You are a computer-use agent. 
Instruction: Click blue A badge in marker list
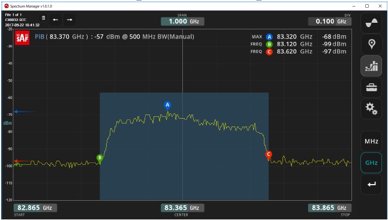point(269,37)
